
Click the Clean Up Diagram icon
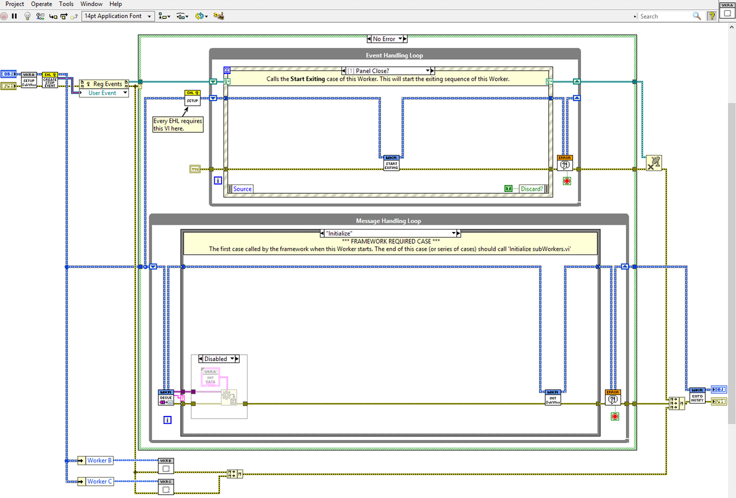(218, 16)
